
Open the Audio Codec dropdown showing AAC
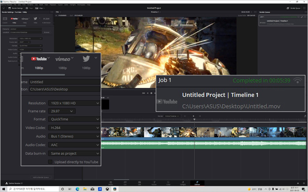coord(74,145)
